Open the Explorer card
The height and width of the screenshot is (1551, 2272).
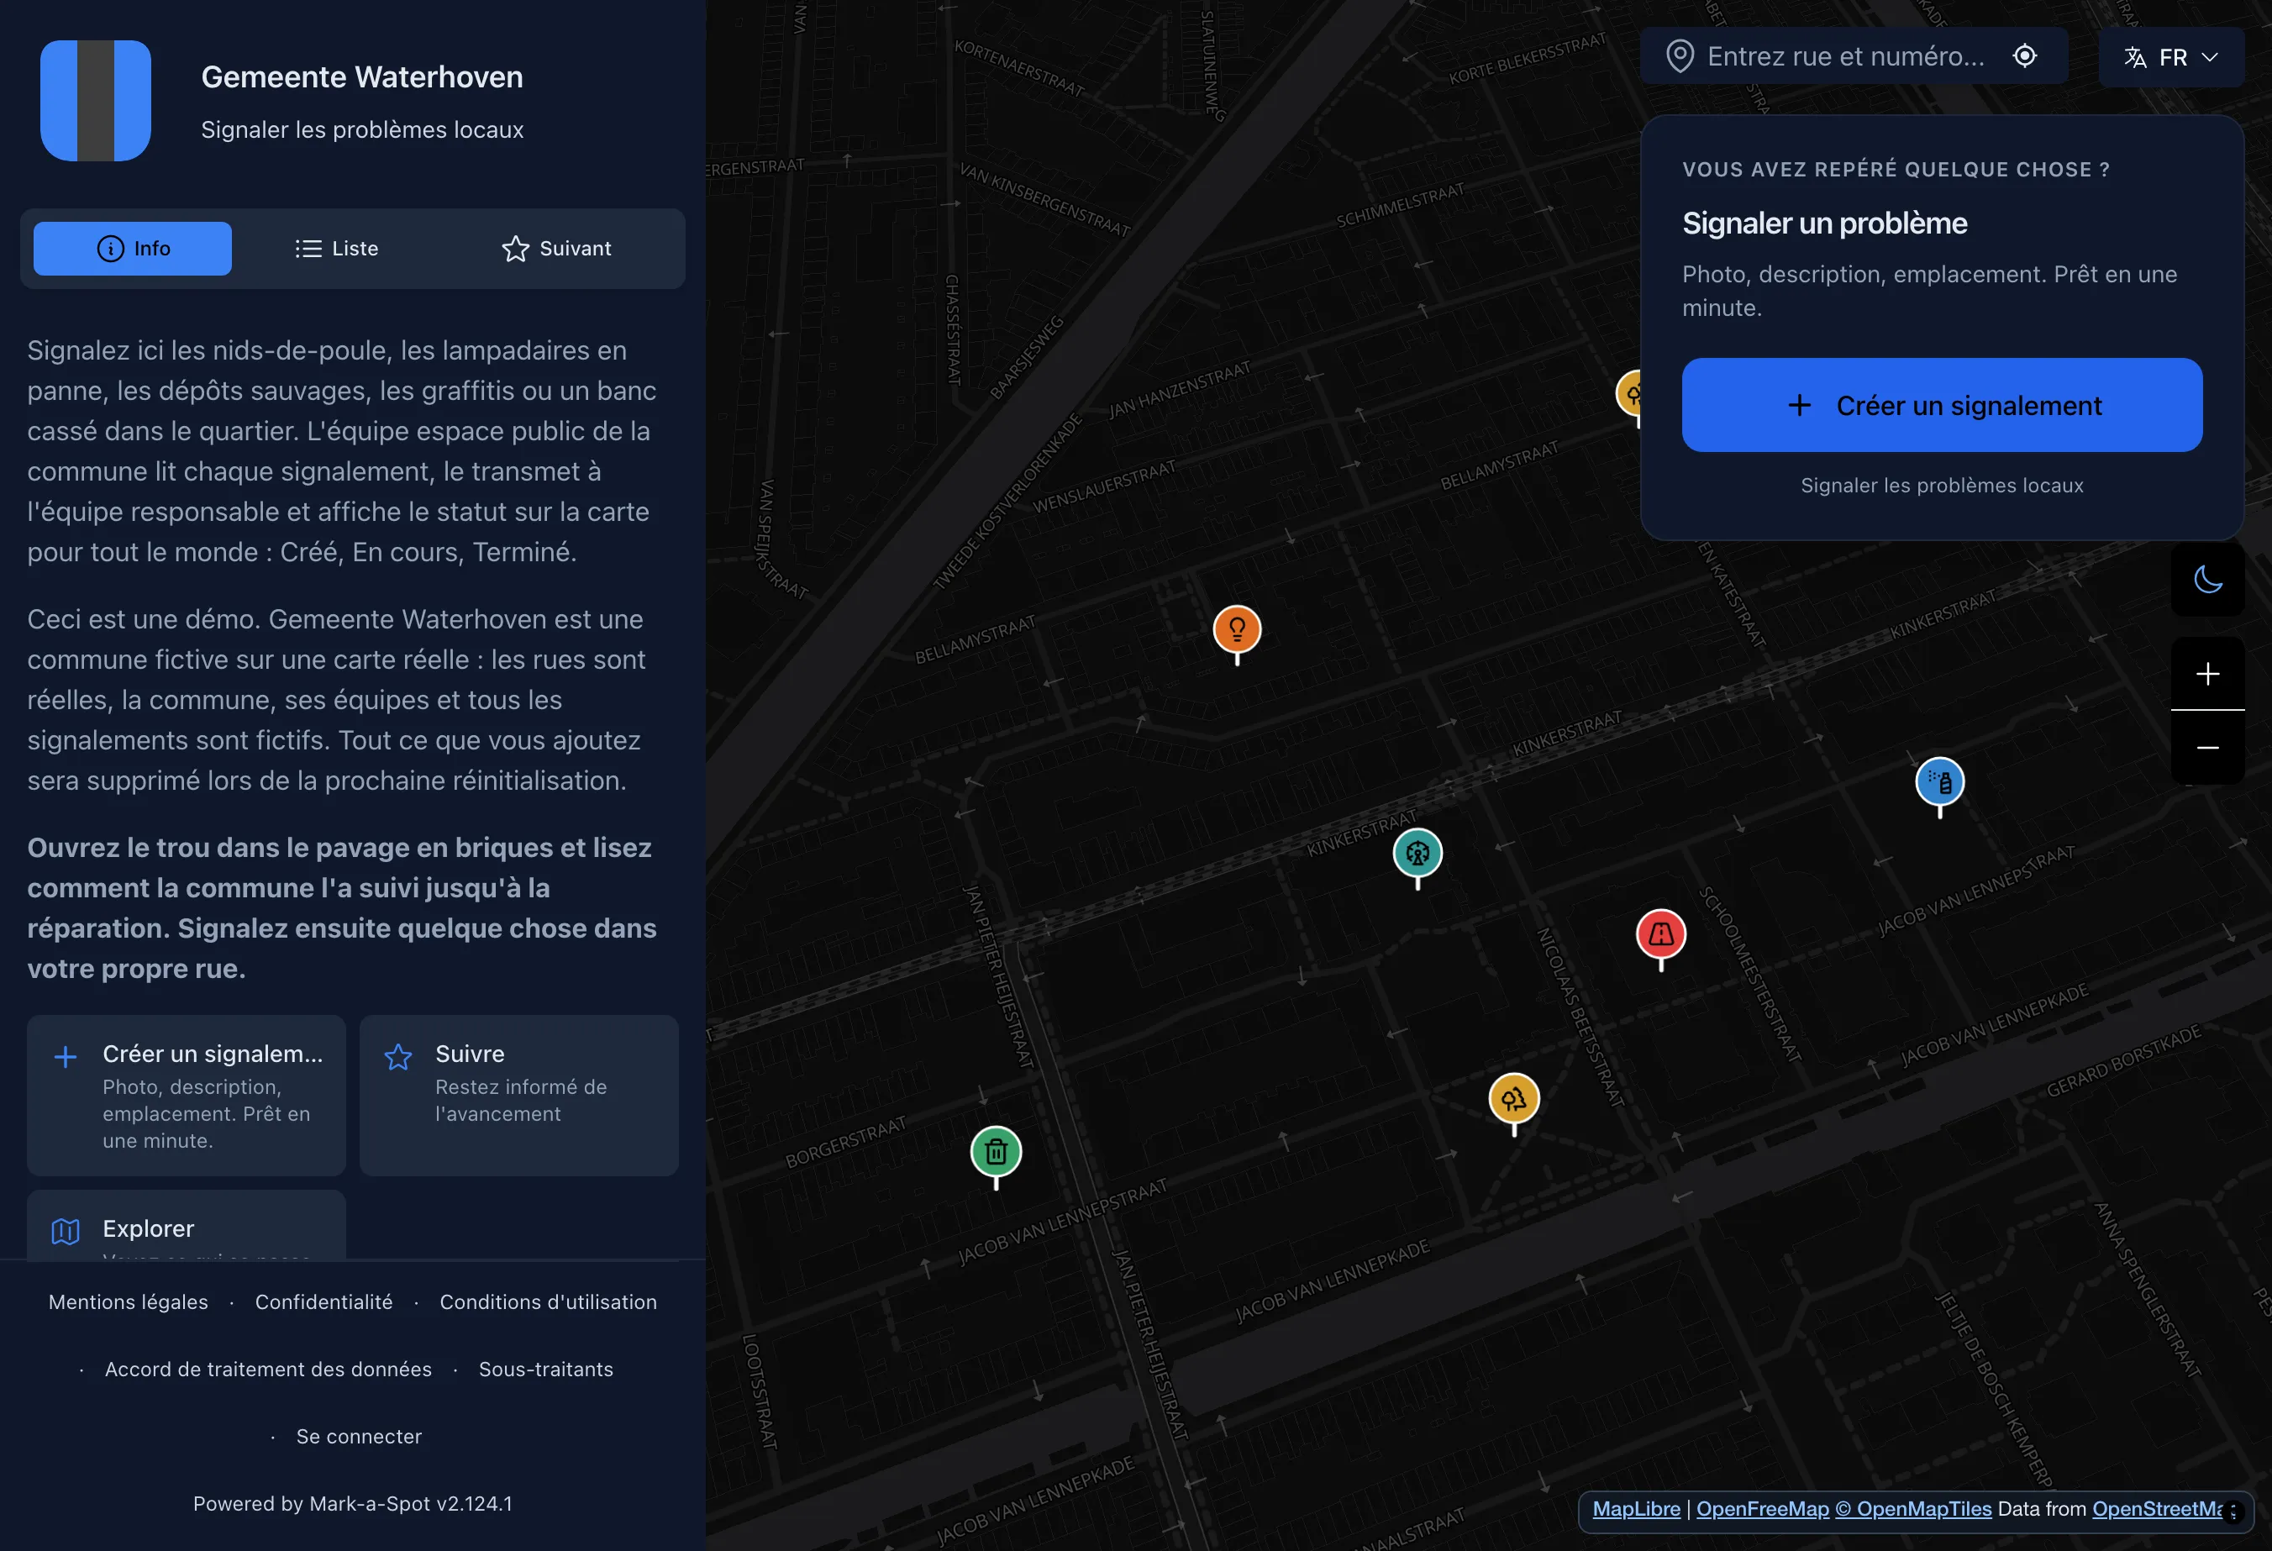pyautogui.click(x=187, y=1227)
